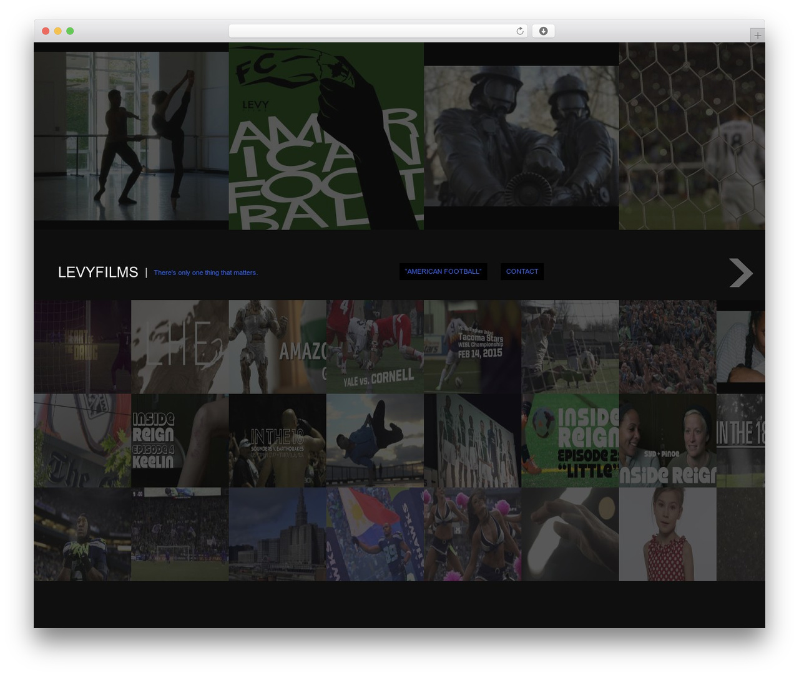Open a new tab with plus icon
799x676 pixels.
click(757, 36)
